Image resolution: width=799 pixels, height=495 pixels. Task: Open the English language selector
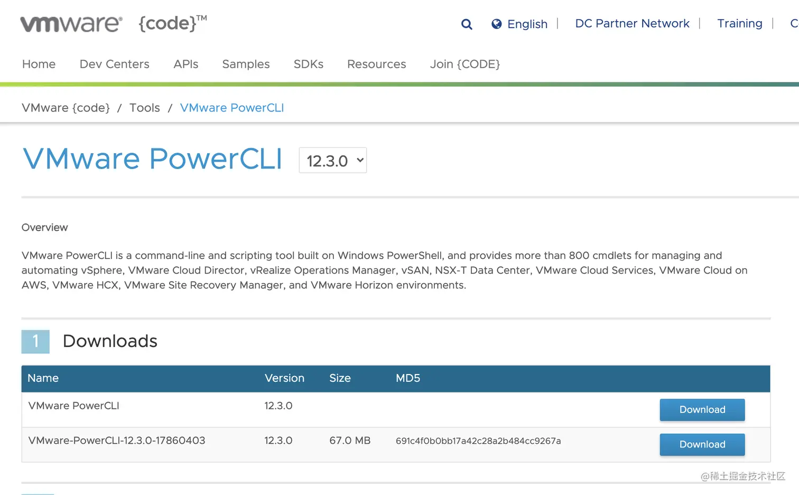[x=527, y=24]
